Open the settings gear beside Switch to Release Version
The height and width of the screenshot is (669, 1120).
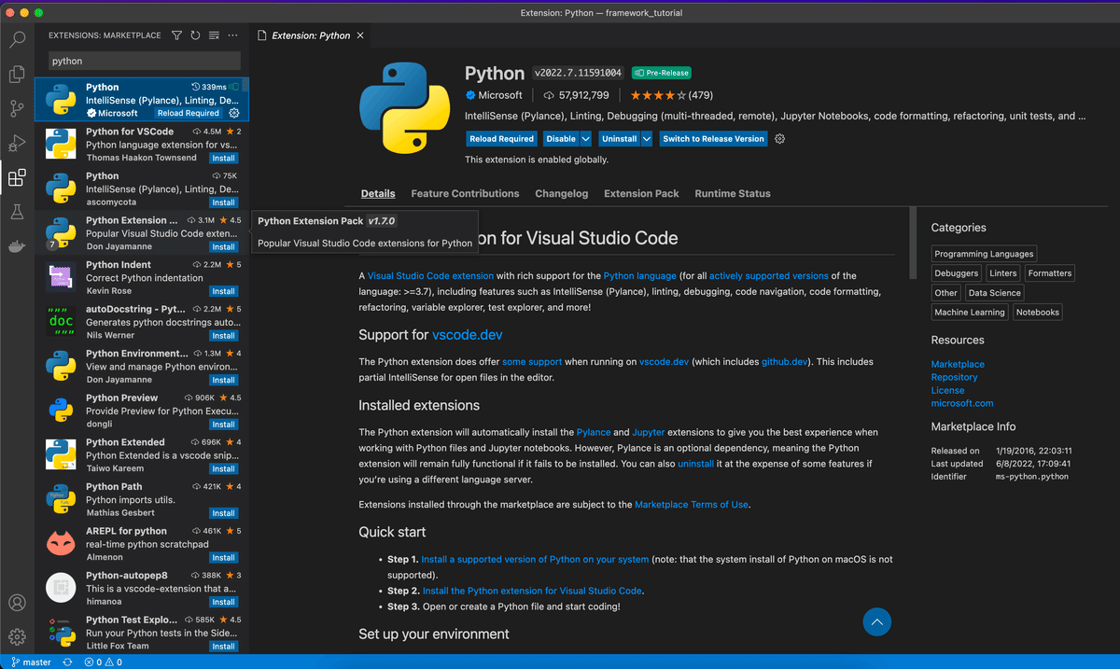pos(780,139)
